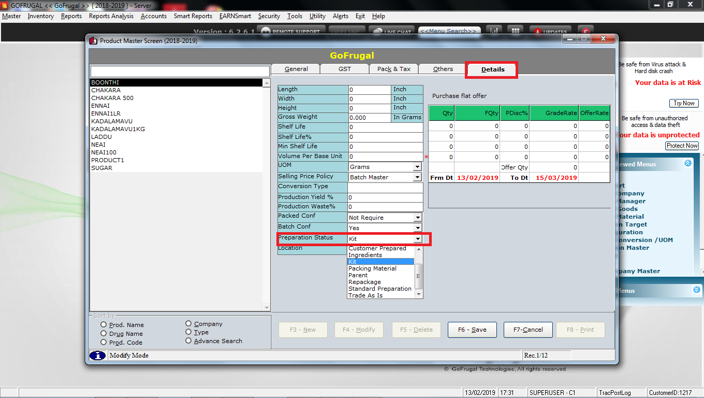Image resolution: width=704 pixels, height=398 pixels.
Task: Select the Prod. Name sort option
Action: (x=104, y=325)
